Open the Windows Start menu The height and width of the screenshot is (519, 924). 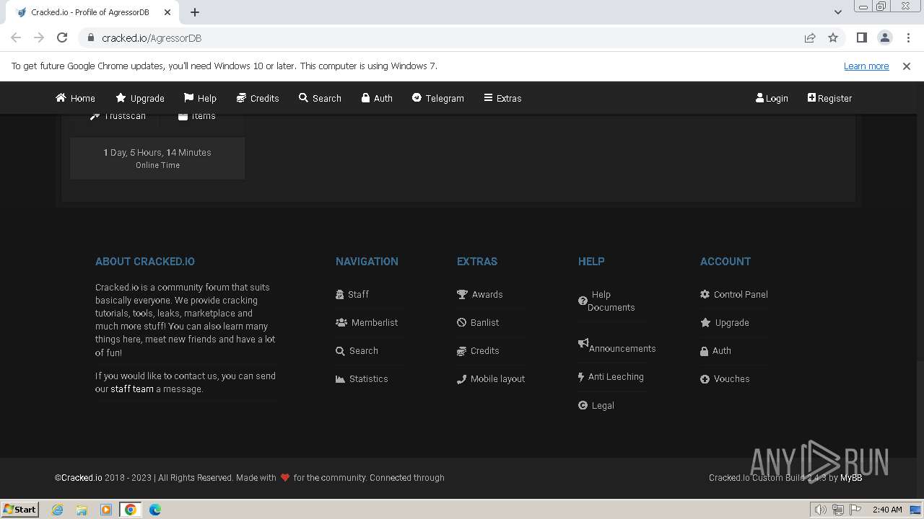(x=19, y=509)
